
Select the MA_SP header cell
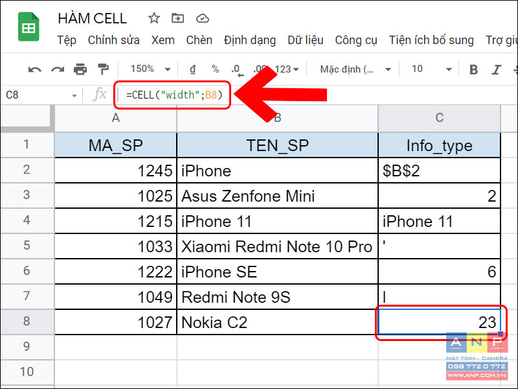click(116, 145)
